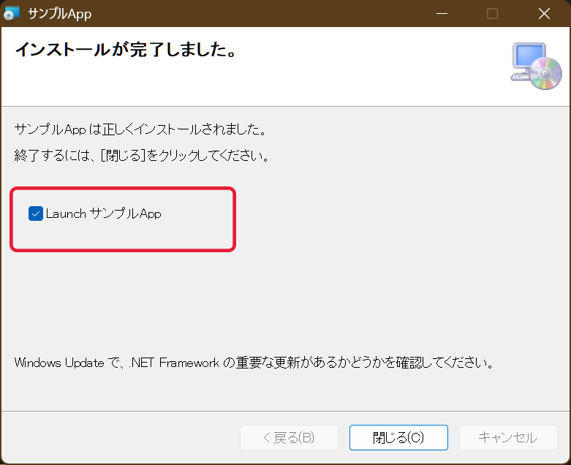Click the disabled キャンセル button
Screen dimensions: 571x465
[508, 437]
